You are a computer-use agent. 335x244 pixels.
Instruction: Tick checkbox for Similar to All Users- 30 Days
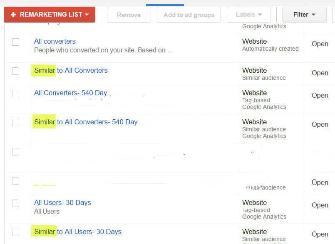pos(15,232)
